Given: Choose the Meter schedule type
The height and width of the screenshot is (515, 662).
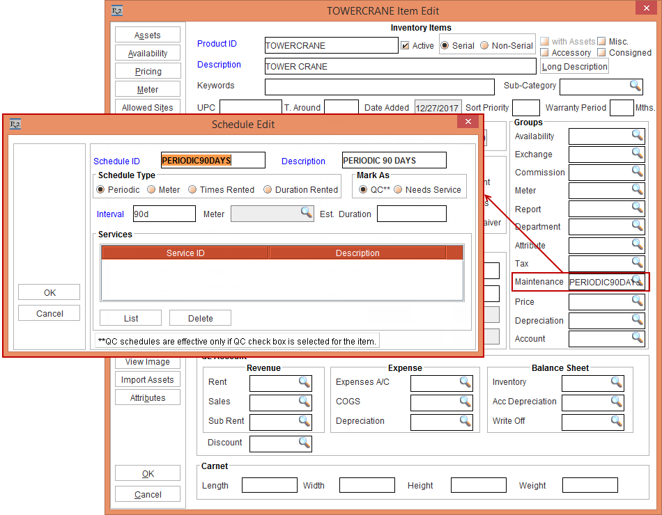Looking at the screenshot, I should coord(151,190).
